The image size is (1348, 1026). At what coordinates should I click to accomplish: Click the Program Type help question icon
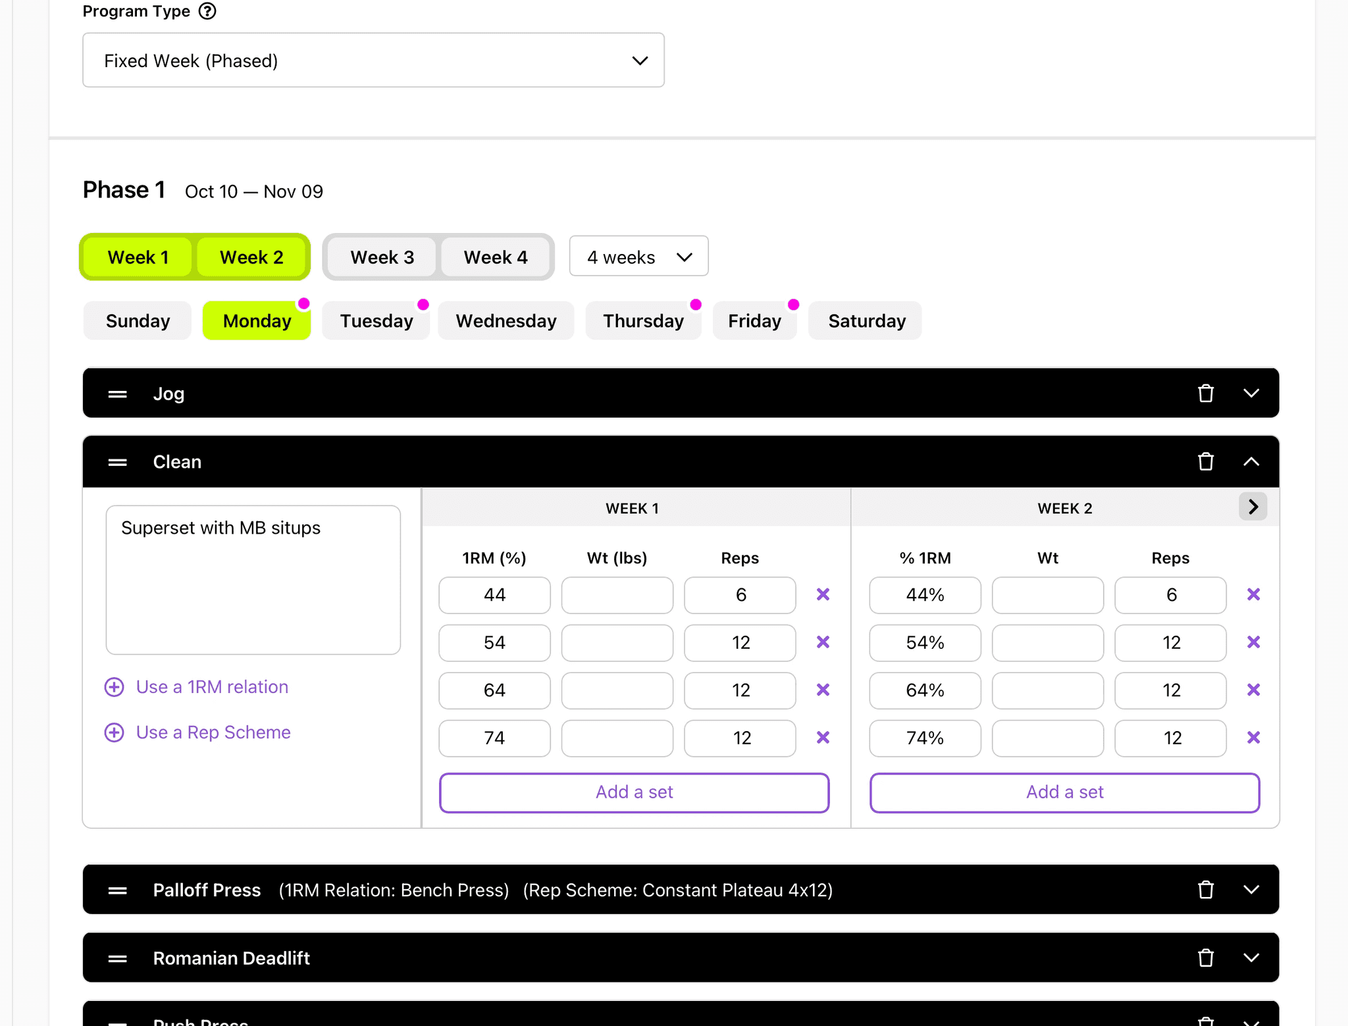pyautogui.click(x=207, y=11)
